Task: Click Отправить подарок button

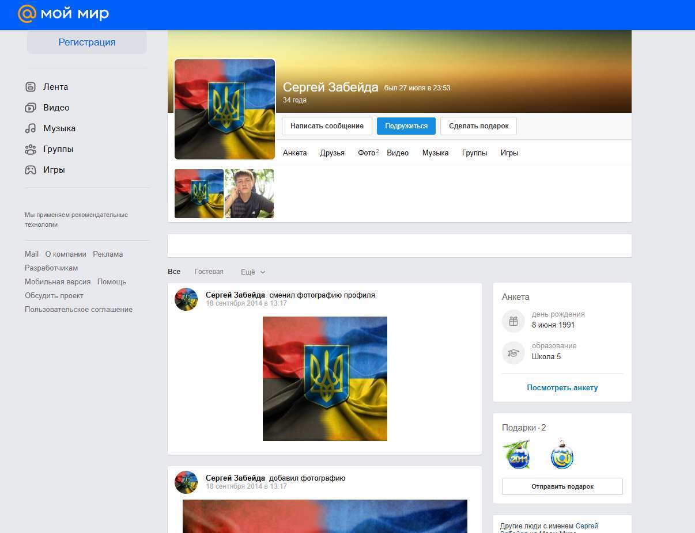Action: 562,486
